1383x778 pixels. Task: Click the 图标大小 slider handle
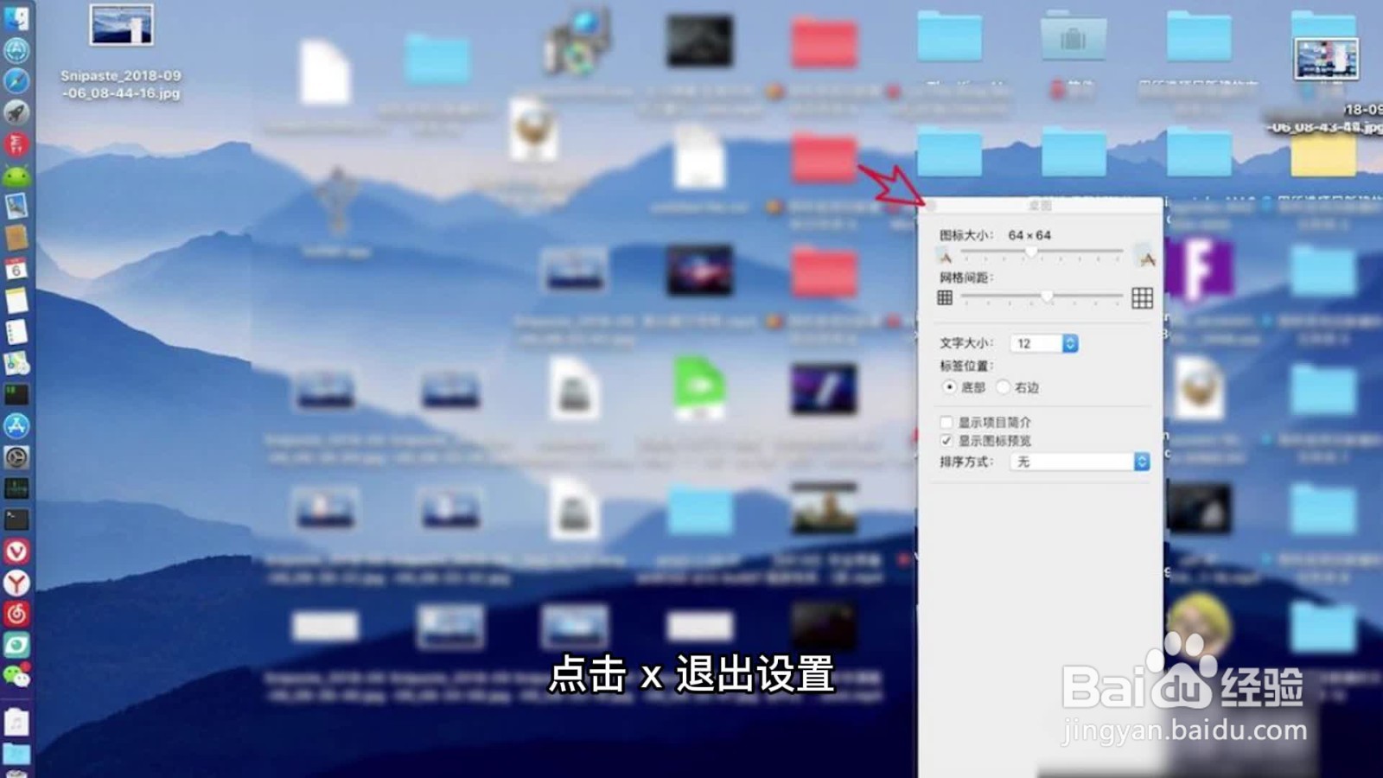1031,252
